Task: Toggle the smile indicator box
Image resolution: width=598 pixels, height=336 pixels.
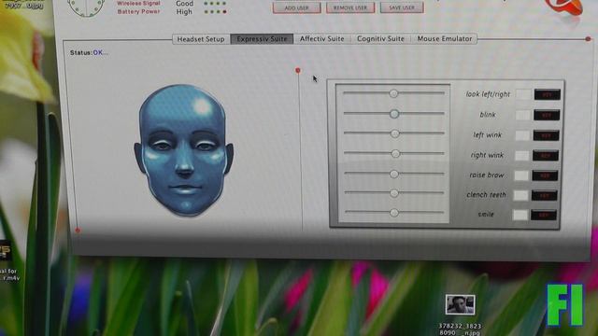Action: click(520, 215)
